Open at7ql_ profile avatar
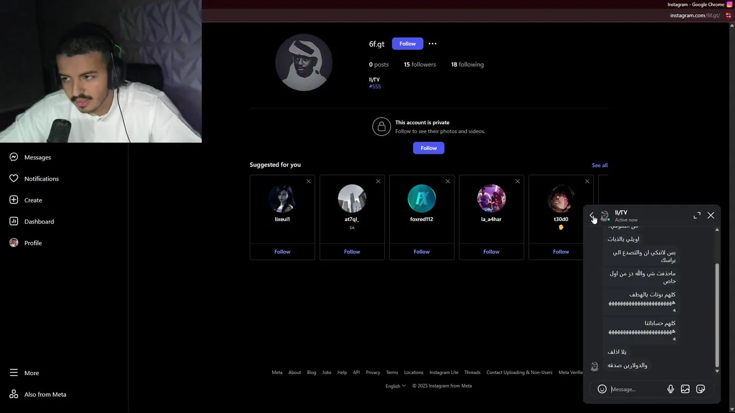 click(352, 198)
